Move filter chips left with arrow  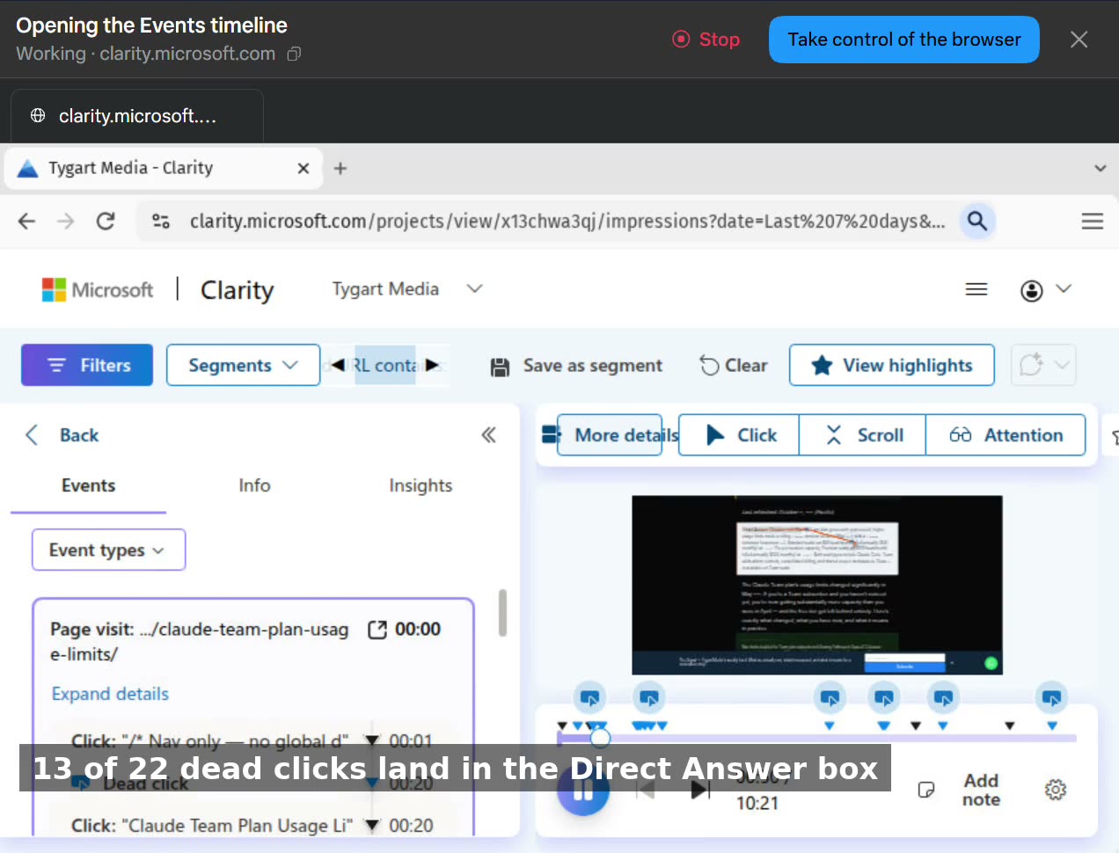pos(338,365)
